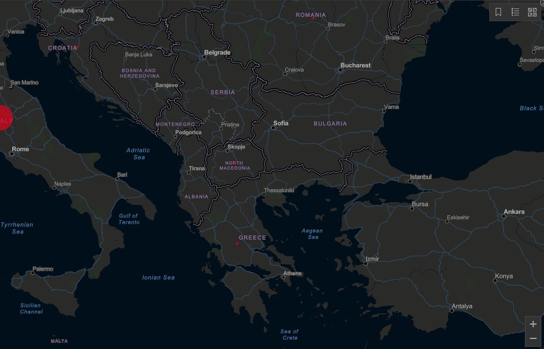Click the Athens city label
544x349 pixels.
tap(292, 274)
